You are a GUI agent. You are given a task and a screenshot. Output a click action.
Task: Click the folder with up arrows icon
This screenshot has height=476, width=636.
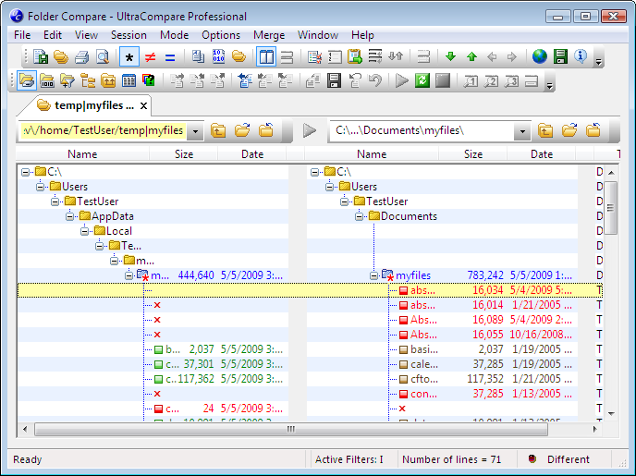pyautogui.click(x=108, y=80)
